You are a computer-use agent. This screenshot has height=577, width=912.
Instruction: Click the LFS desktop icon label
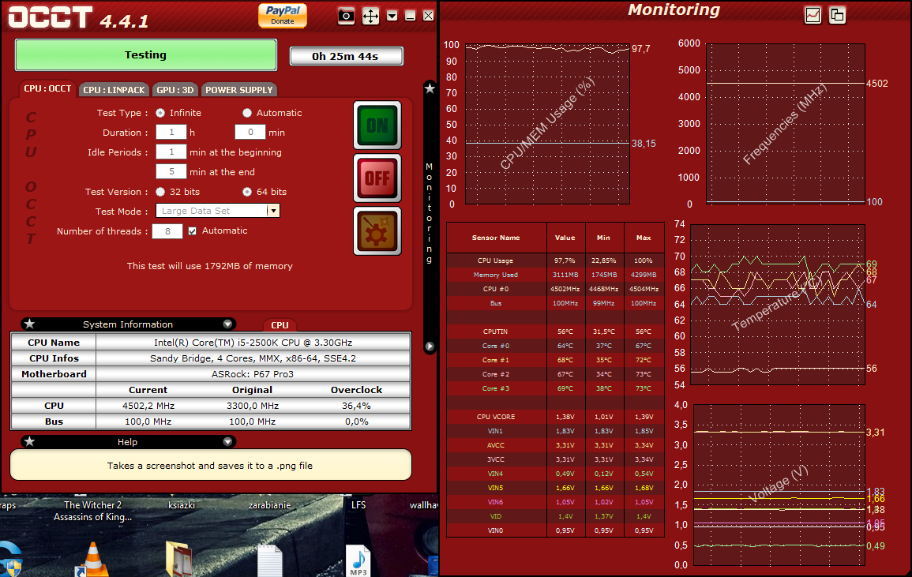358,505
